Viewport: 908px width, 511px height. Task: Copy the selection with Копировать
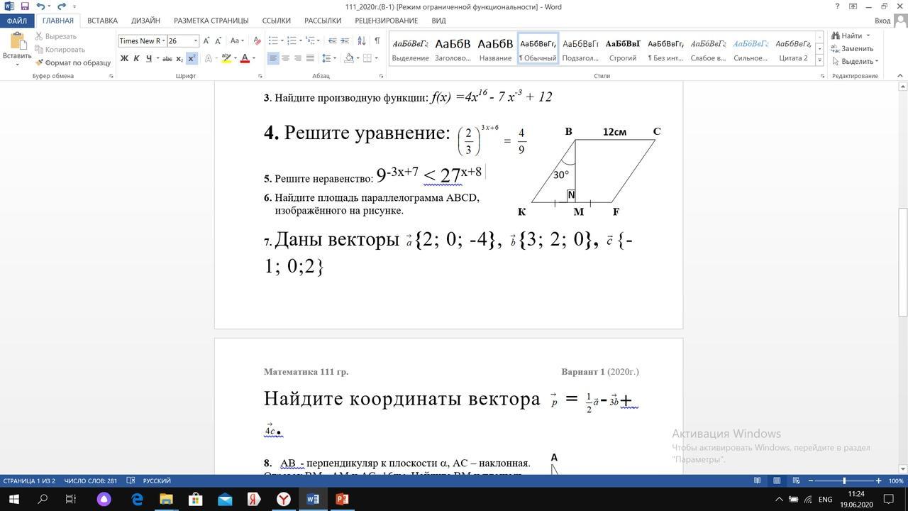[60, 50]
